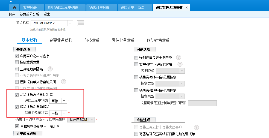
Task: Uncheck 启用客户物料对应表 checkbox
Action: point(17,56)
